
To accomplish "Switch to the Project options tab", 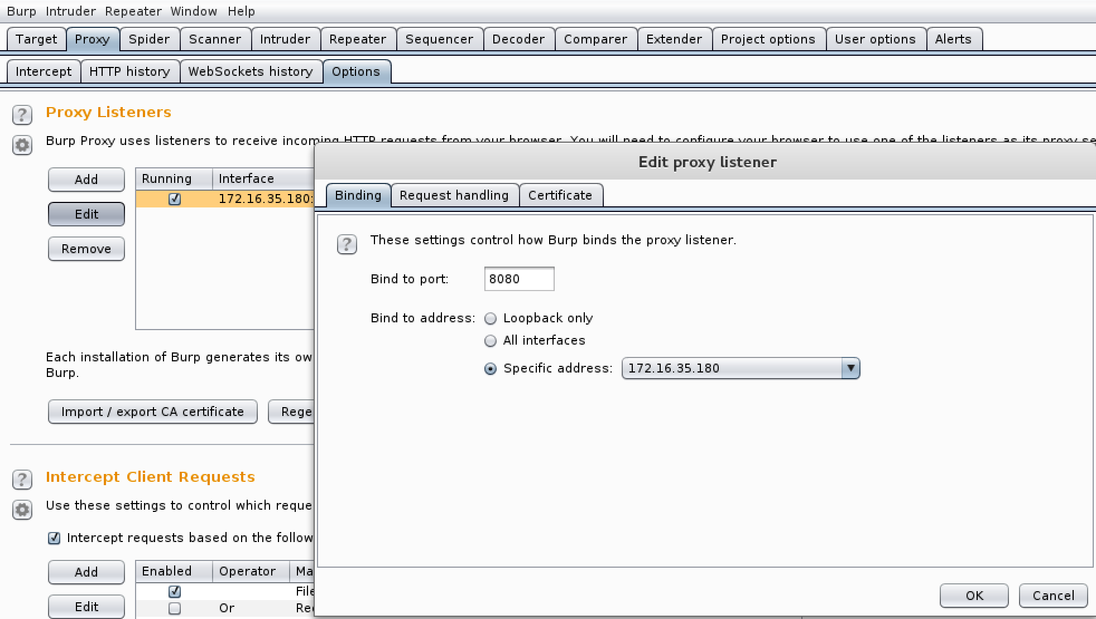I will [x=768, y=39].
